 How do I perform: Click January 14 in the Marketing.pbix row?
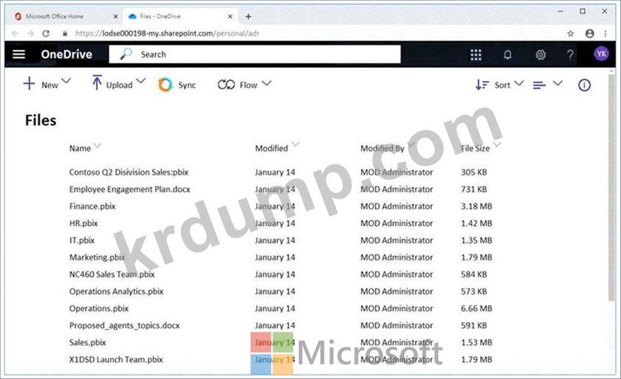pos(275,257)
